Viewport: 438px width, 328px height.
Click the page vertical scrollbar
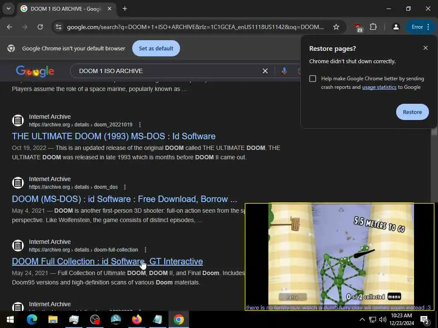click(x=435, y=131)
